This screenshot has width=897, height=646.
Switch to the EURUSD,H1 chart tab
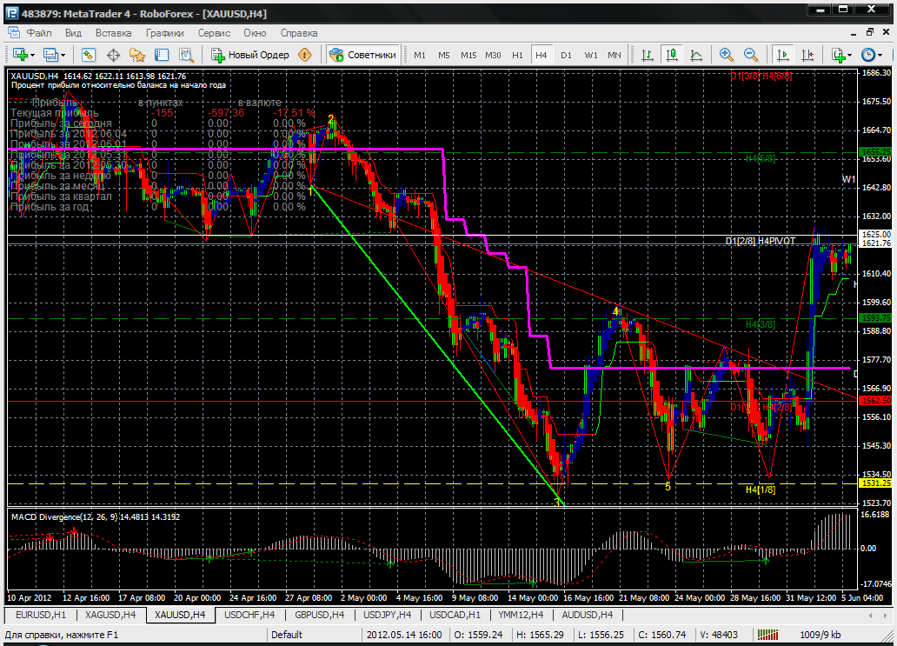tap(38, 615)
